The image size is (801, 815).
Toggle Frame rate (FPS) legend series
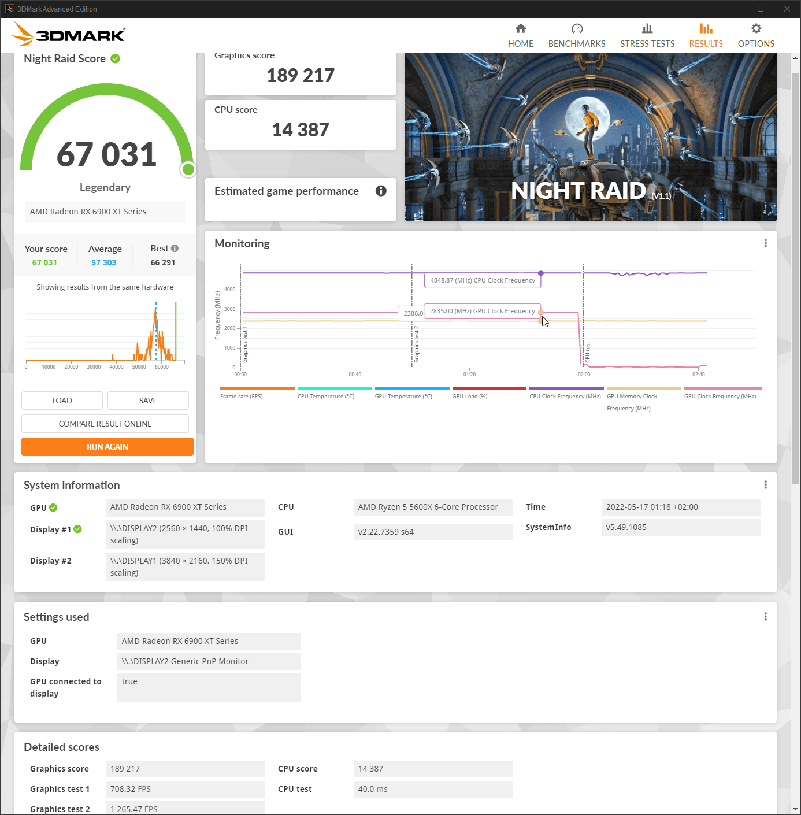click(x=257, y=393)
